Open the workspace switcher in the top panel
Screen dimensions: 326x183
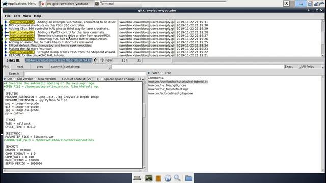301,4
